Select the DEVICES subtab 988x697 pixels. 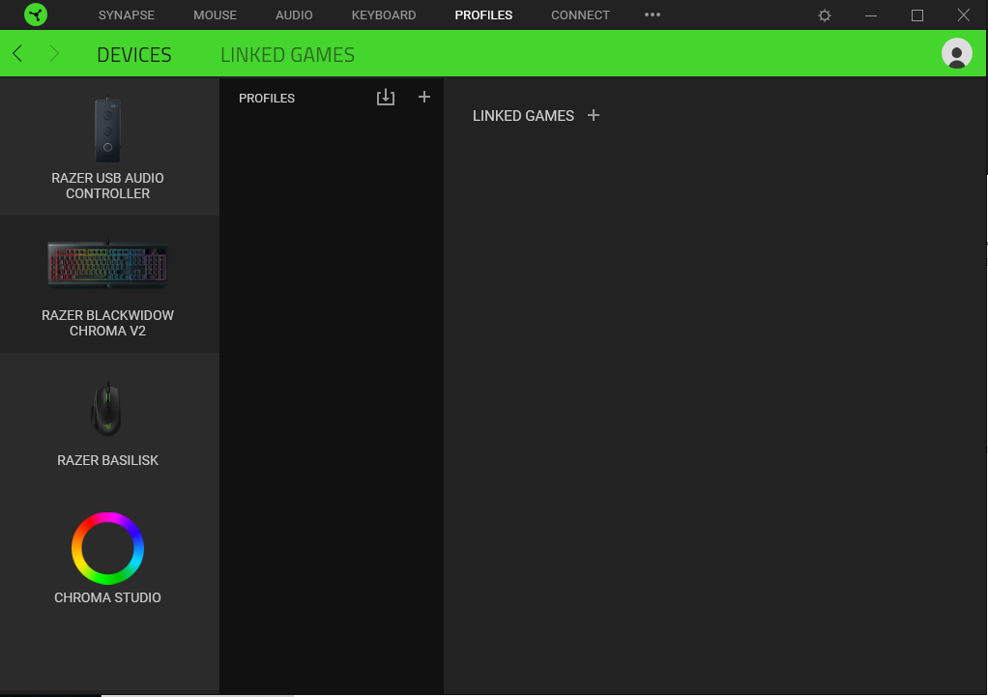[x=134, y=55]
